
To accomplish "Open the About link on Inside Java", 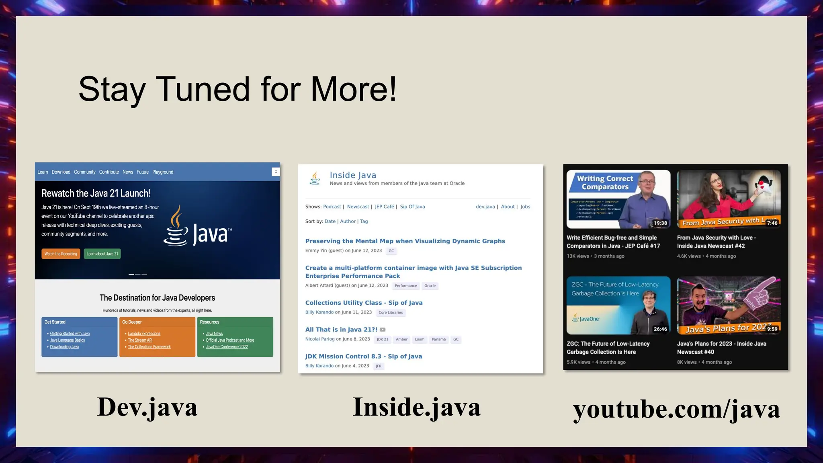I will [508, 207].
